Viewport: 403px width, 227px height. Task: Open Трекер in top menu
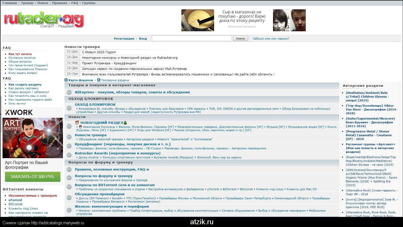(x=27, y=3)
